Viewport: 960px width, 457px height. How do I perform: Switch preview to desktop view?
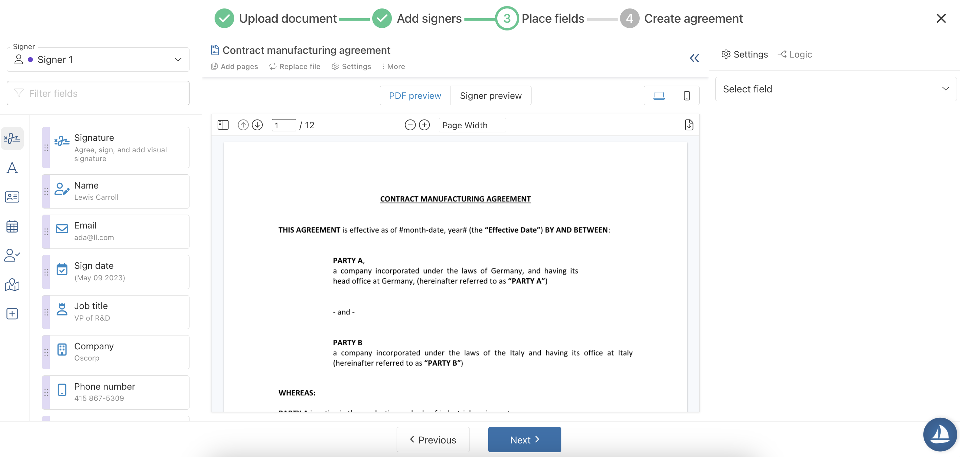tap(659, 95)
